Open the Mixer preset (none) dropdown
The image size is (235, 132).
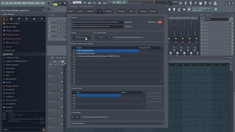click(x=216, y=19)
